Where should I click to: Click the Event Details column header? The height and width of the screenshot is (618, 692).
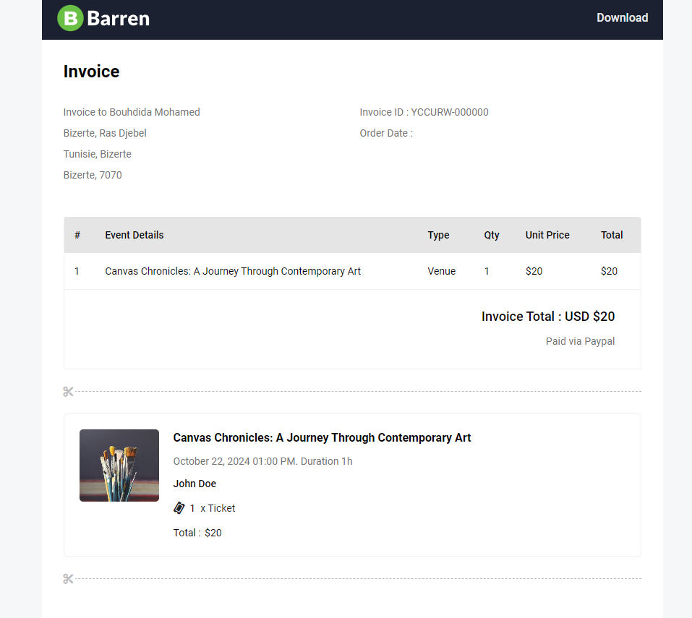134,235
